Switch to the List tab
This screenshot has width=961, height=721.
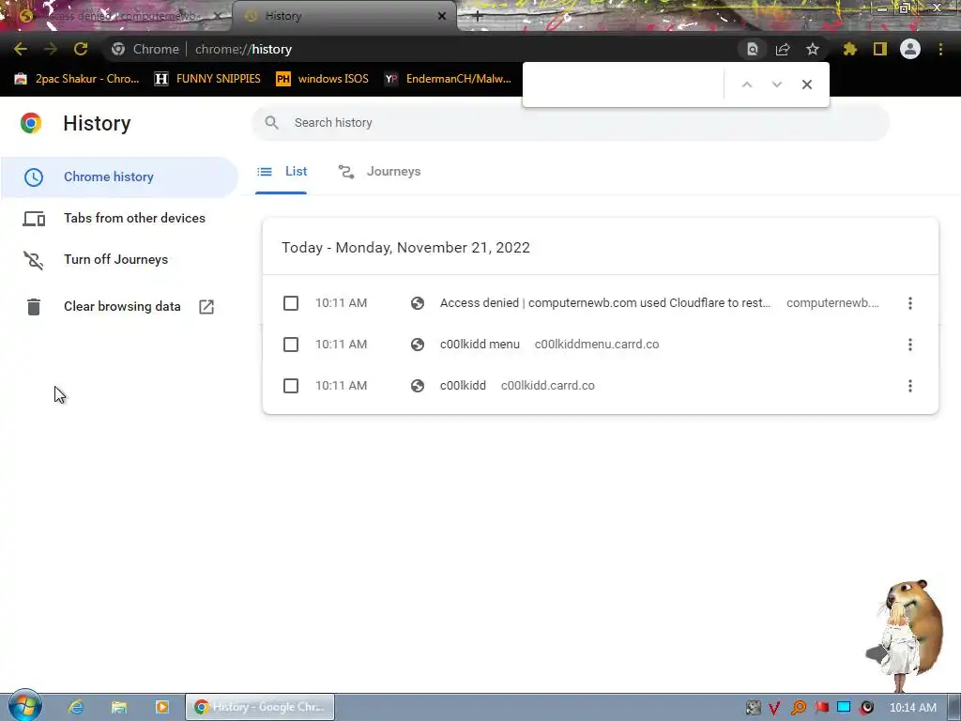click(x=282, y=173)
